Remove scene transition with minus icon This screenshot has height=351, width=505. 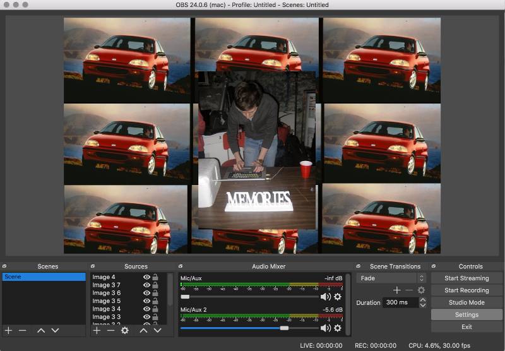tap(409, 290)
